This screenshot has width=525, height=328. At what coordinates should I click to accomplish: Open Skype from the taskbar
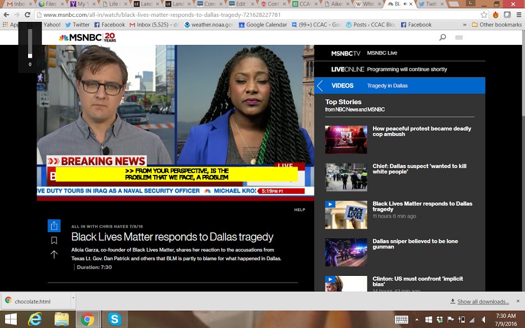114,319
